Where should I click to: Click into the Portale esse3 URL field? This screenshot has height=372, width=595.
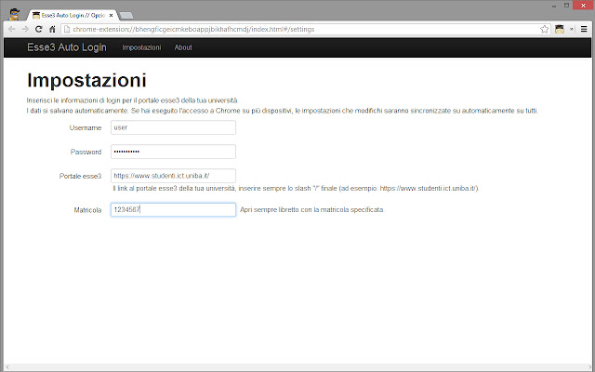pos(173,176)
